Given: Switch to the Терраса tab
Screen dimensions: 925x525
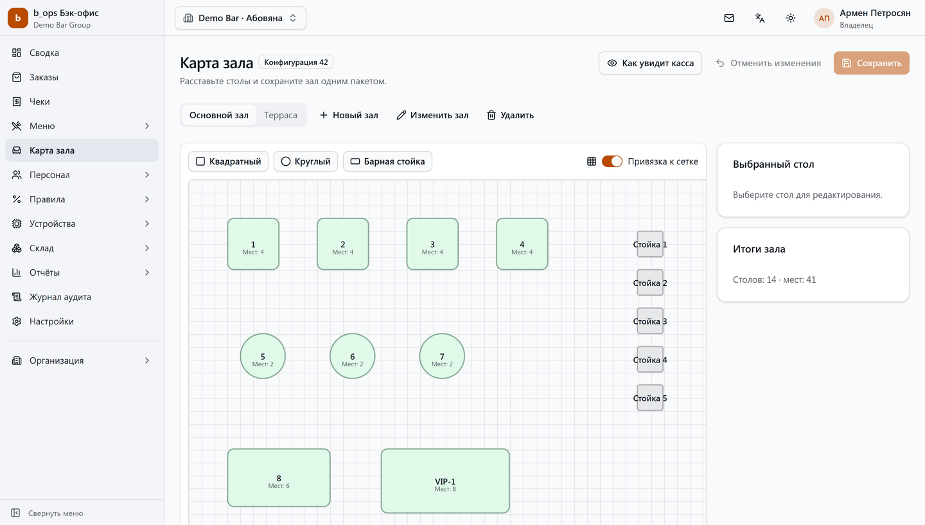Looking at the screenshot, I should click(x=281, y=115).
